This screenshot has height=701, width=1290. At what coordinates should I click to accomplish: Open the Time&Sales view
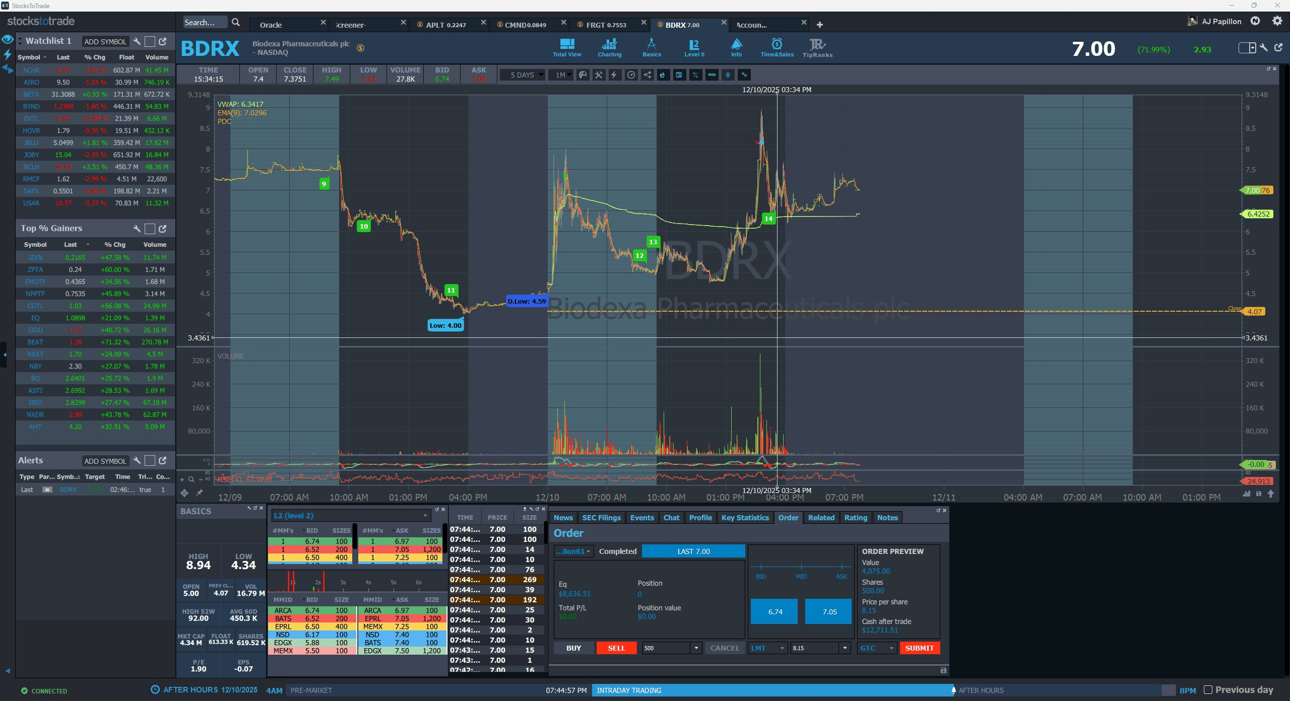pyautogui.click(x=777, y=47)
